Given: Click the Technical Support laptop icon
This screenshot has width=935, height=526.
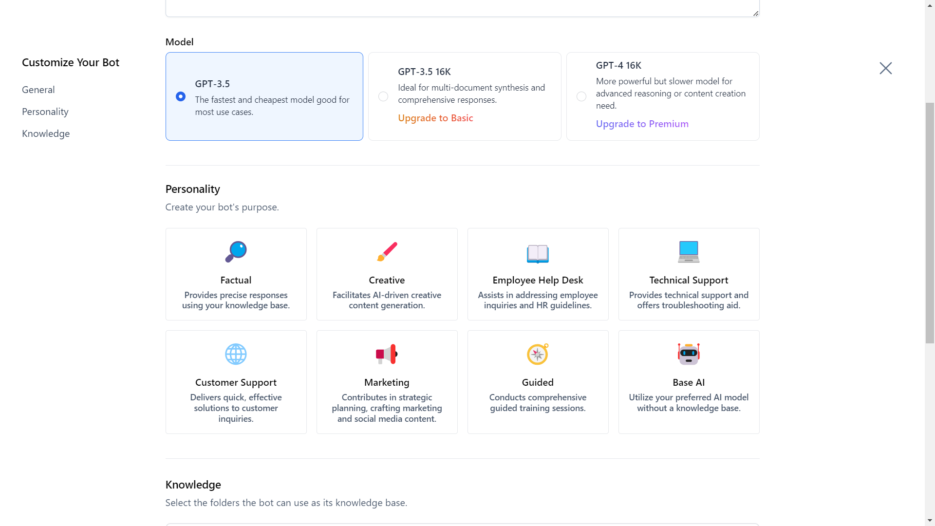Looking at the screenshot, I should 689,252.
